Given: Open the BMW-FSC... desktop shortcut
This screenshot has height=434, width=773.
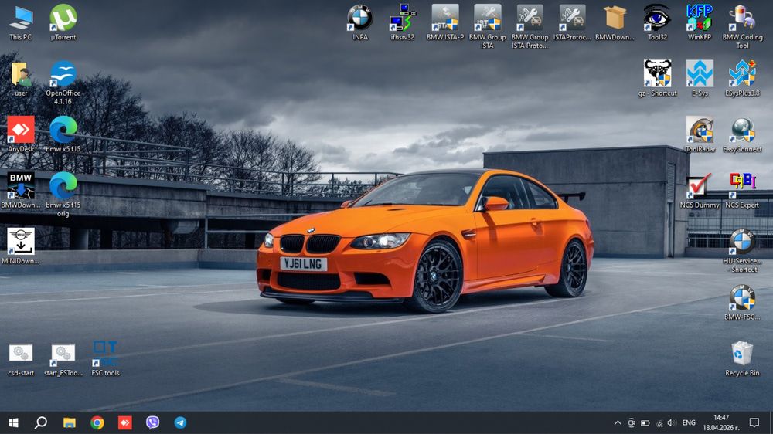Looking at the screenshot, I should (x=742, y=303).
